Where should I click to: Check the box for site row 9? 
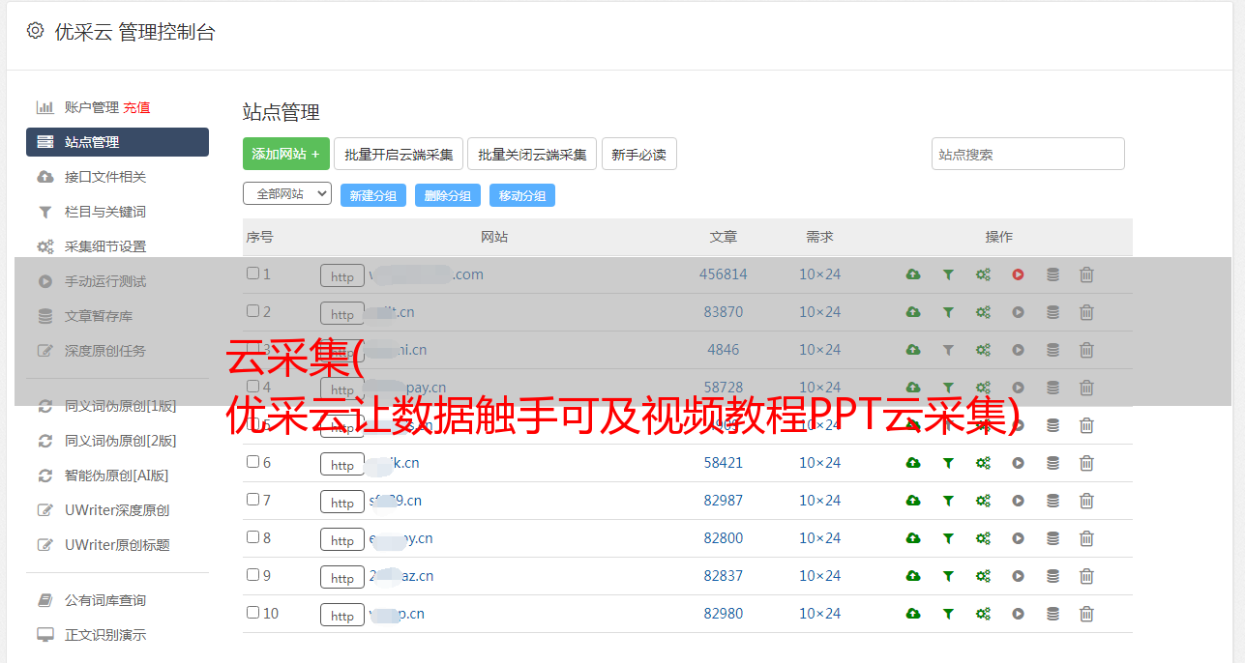click(252, 575)
